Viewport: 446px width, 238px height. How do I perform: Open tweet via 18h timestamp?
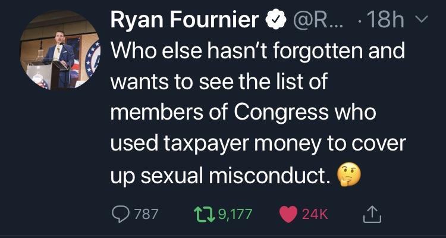tap(387, 20)
